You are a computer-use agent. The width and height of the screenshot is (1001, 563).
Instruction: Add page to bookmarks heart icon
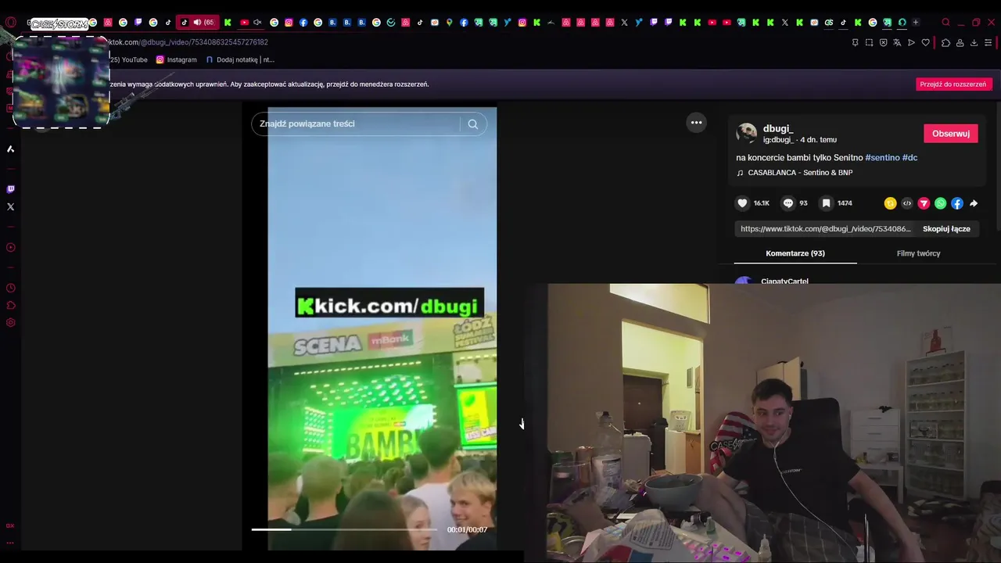pyautogui.click(x=926, y=42)
